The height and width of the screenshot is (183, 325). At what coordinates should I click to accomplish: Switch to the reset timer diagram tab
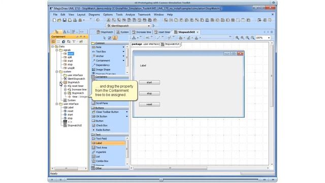pyautogui.click(x=162, y=32)
